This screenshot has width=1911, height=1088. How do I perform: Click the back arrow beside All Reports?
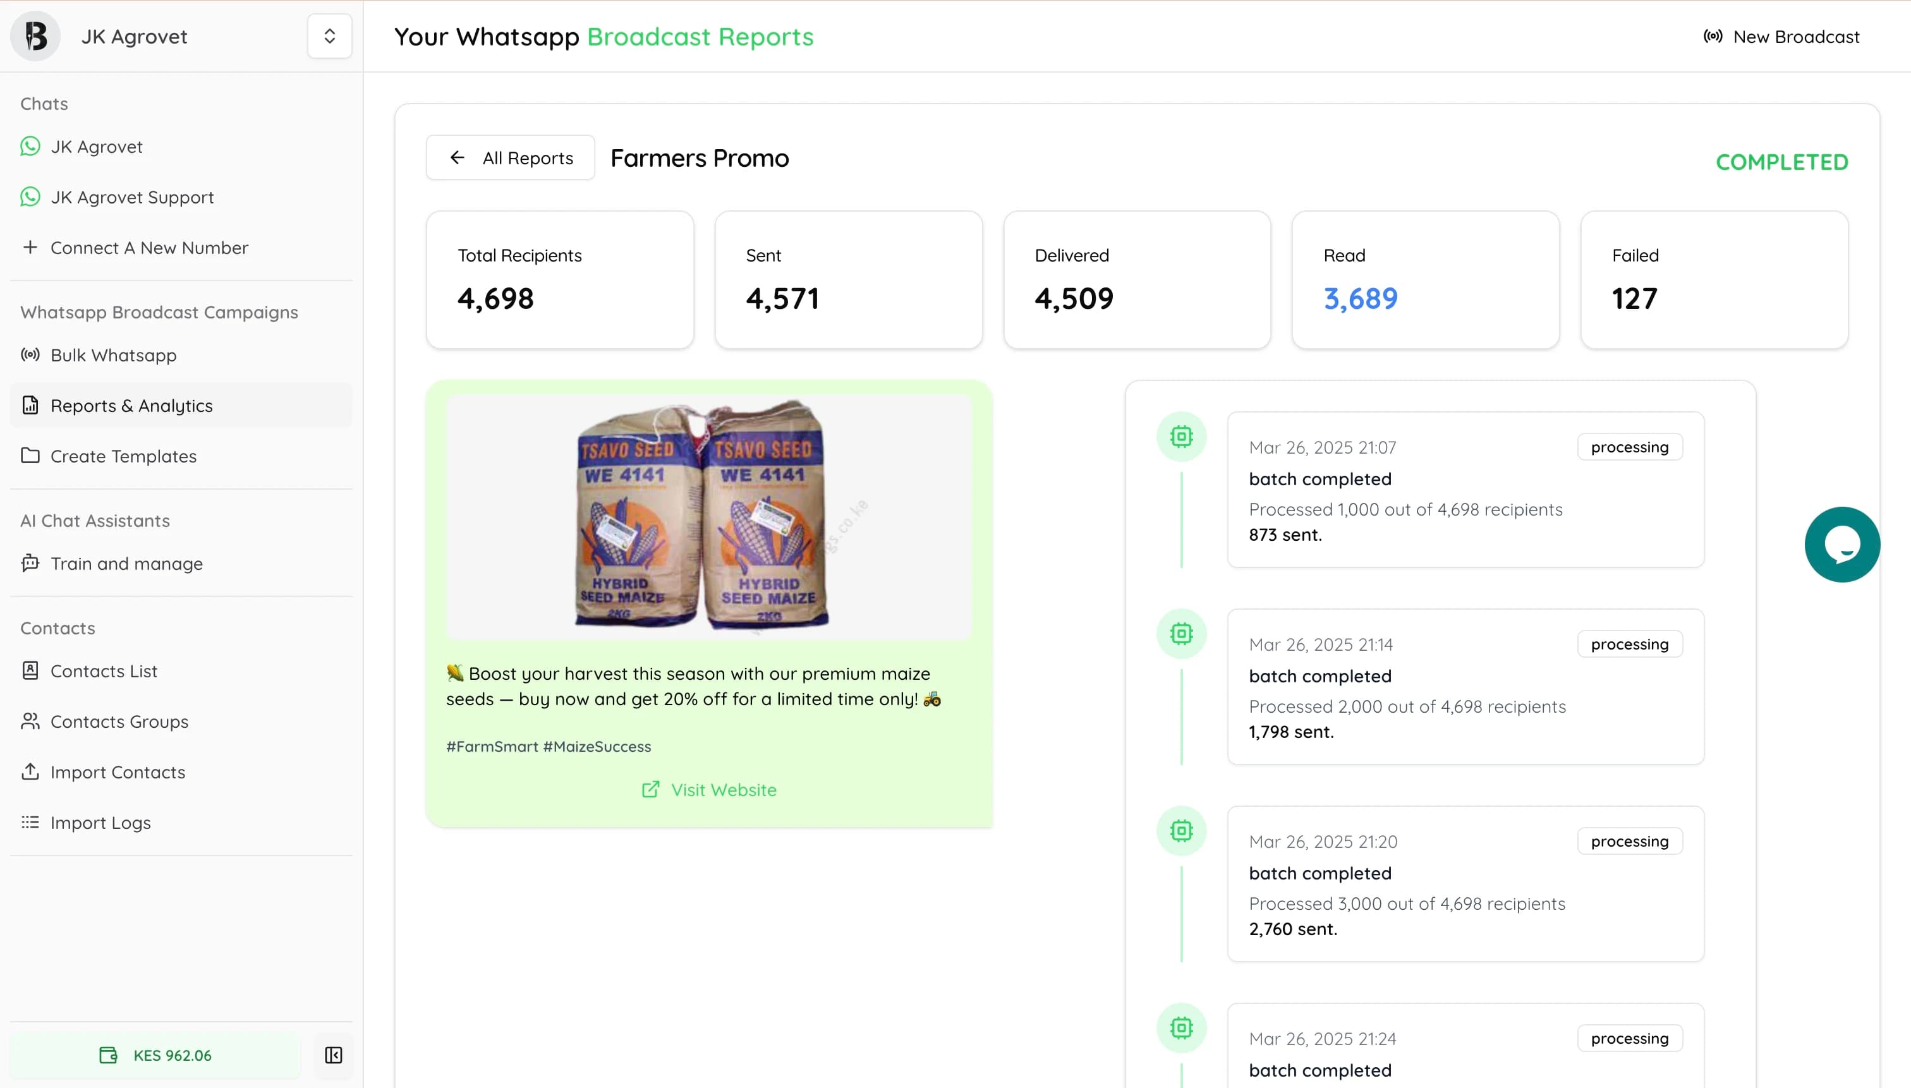[x=458, y=157]
